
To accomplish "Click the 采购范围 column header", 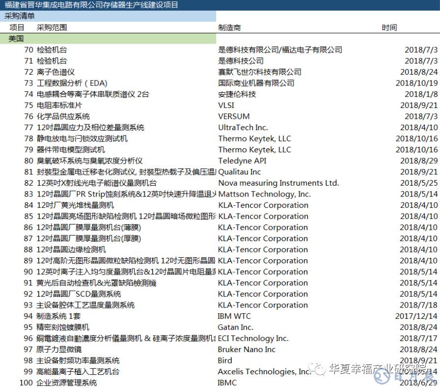I will point(52,28).
